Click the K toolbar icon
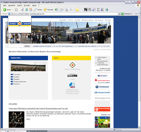This screenshot has height=132, width=141. pyautogui.click(x=90, y=10)
